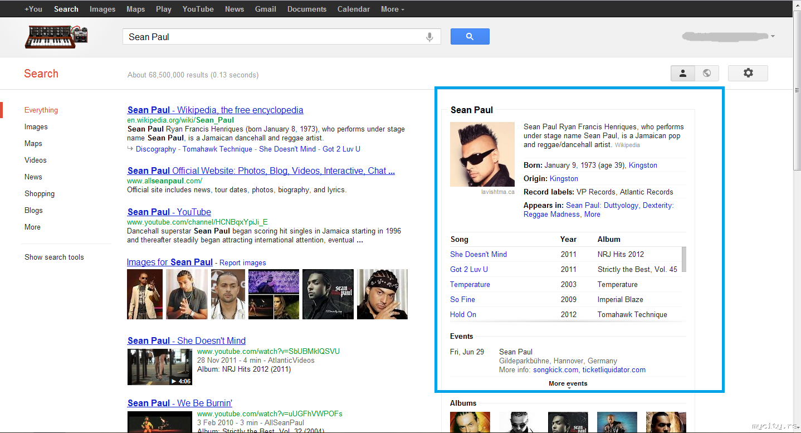Screen dimensions: 801x433
Task: Open Play in the top bar
Action: tap(164, 9)
